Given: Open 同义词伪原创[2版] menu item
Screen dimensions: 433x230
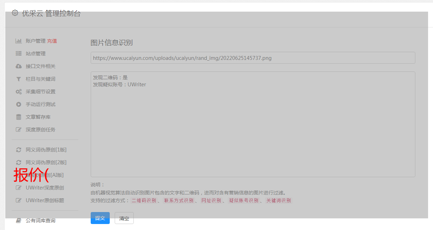Looking at the screenshot, I should (46, 162).
